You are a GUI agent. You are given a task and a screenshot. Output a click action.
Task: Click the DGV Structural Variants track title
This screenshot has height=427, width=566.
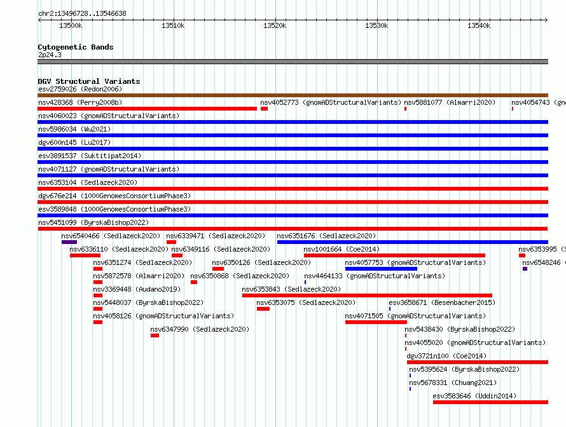[x=89, y=81]
